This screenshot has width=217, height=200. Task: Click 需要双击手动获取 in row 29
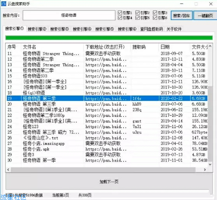tap(103, 154)
